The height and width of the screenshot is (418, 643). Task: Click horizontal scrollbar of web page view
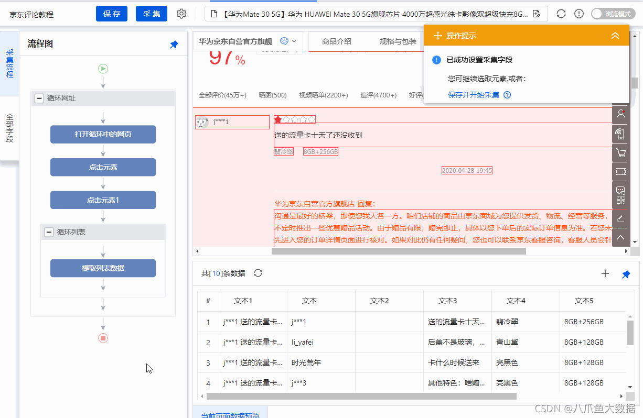pyautogui.click(x=399, y=251)
